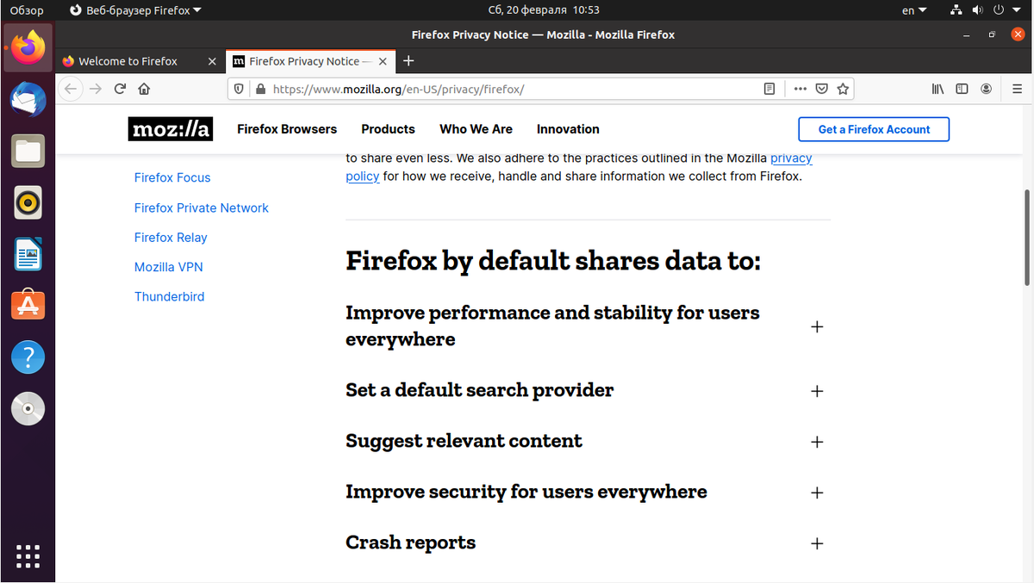Open the Firefox hamburger menu
This screenshot has width=1034, height=583.
(1017, 89)
